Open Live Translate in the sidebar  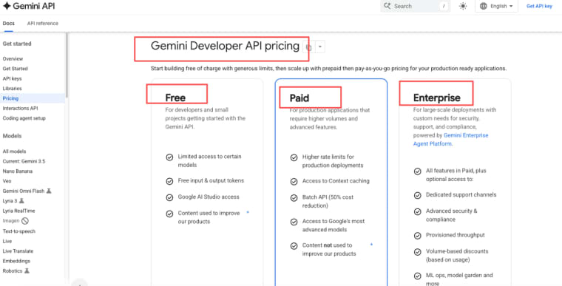(x=18, y=251)
